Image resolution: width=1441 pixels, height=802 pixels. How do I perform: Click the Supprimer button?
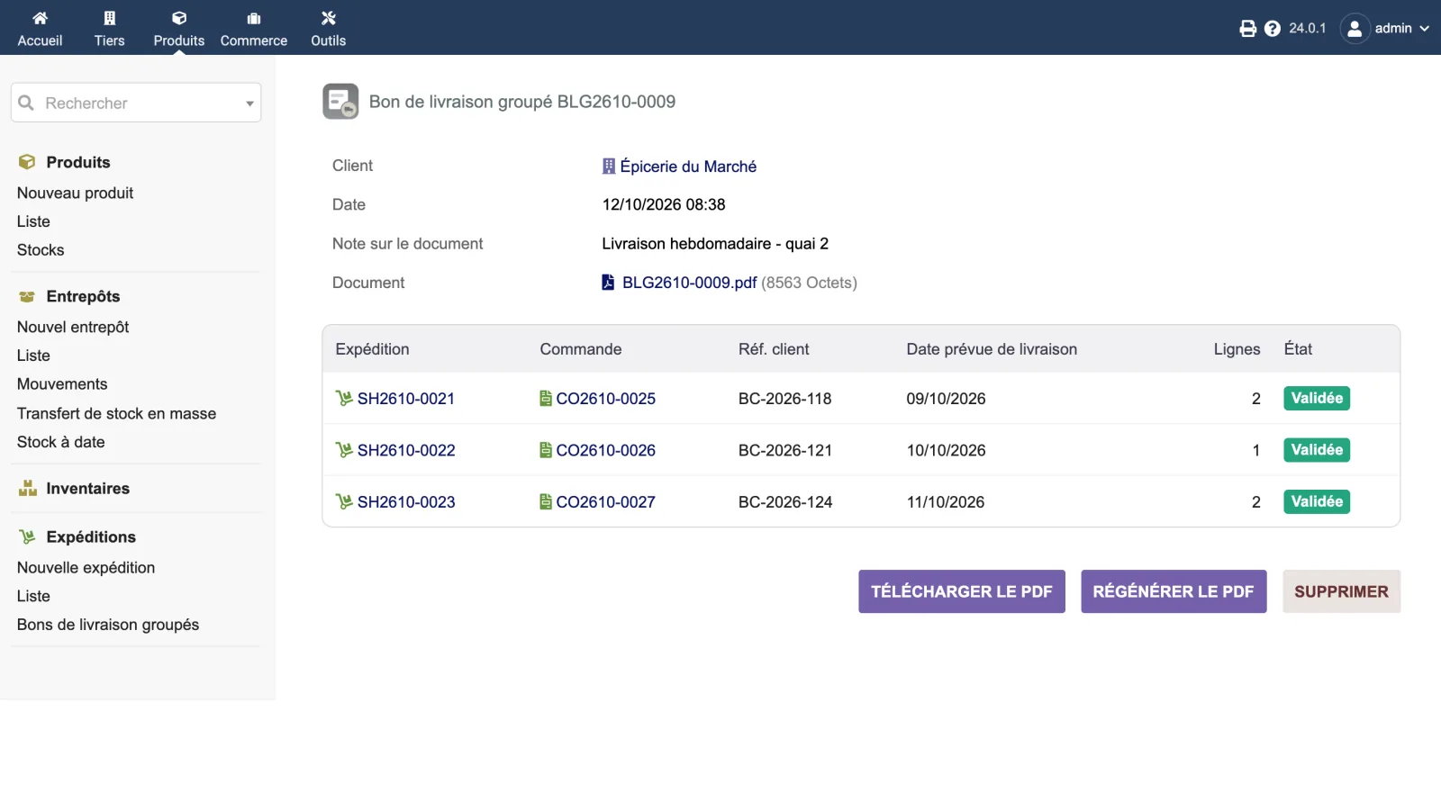pyautogui.click(x=1342, y=591)
